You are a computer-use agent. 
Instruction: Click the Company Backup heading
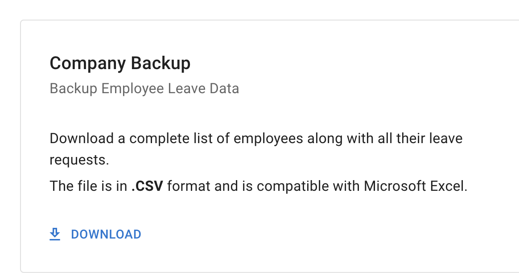(119, 63)
